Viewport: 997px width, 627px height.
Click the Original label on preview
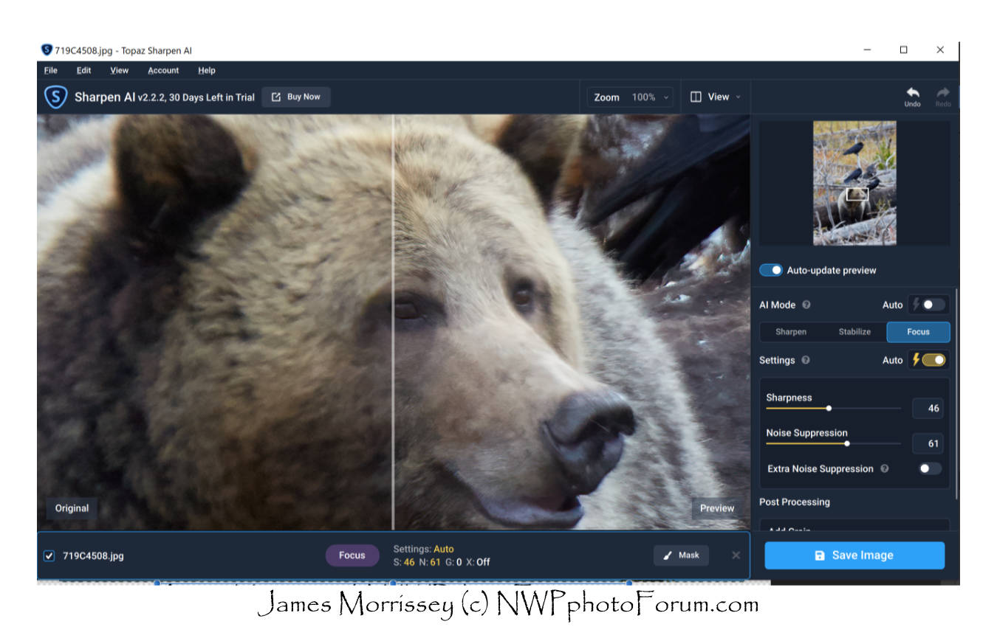pos(72,508)
